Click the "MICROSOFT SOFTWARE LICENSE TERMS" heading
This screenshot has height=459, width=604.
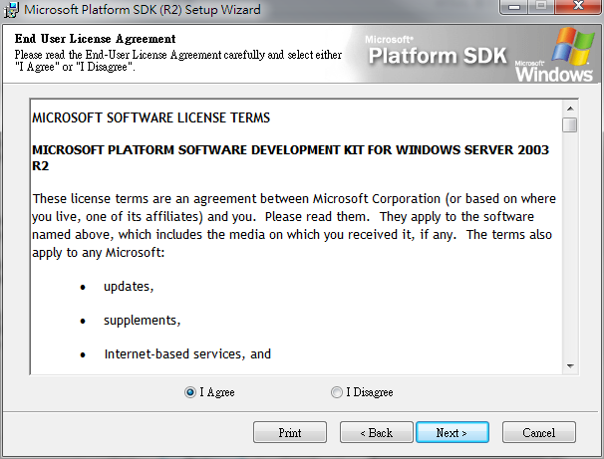151,117
